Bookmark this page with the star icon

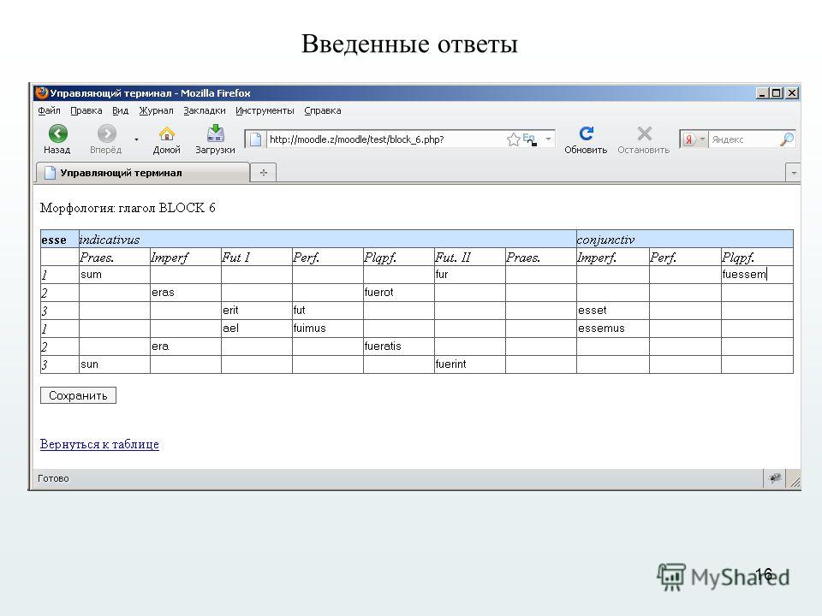513,139
